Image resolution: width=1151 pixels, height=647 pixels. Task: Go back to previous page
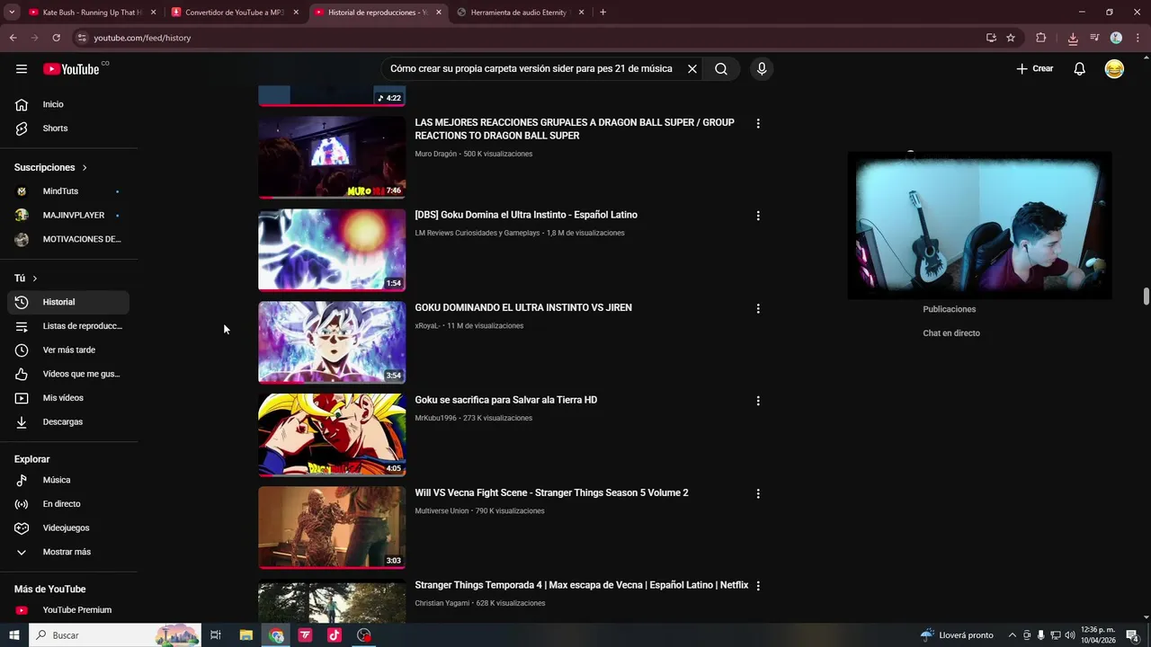[13, 38]
